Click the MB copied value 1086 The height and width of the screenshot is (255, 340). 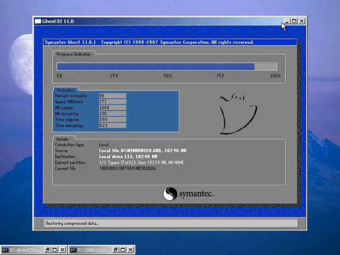click(112, 108)
